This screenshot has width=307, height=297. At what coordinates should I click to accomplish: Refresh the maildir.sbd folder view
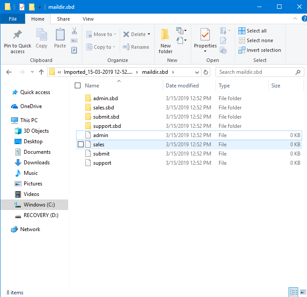coord(205,72)
